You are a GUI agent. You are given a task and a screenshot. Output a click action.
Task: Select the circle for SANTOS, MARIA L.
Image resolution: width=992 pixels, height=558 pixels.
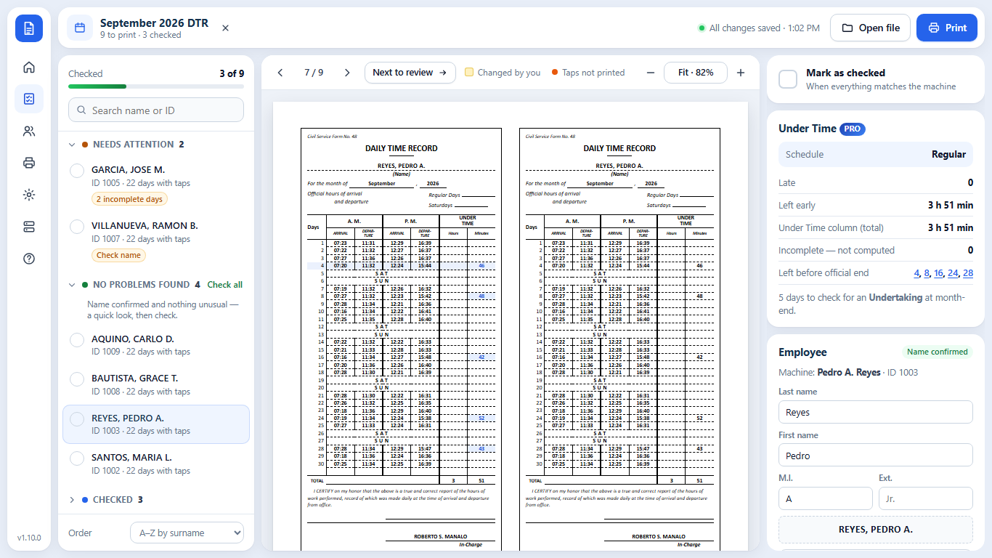(77, 458)
